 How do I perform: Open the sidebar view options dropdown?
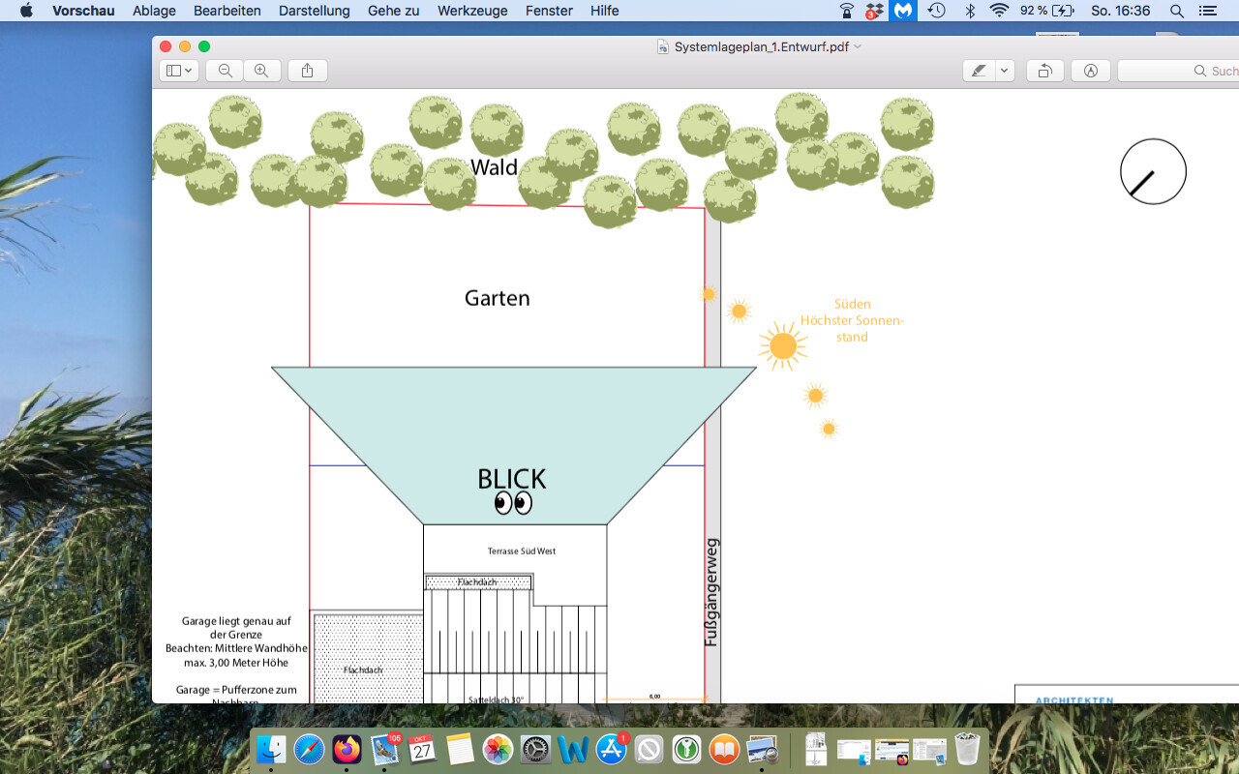coord(179,71)
